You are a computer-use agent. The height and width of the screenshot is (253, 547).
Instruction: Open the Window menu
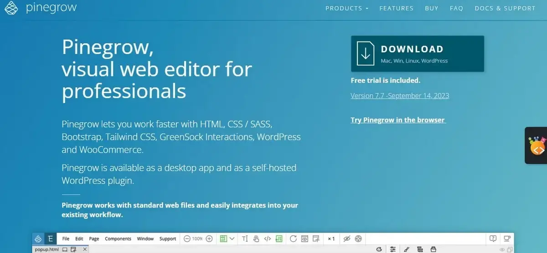pos(145,239)
